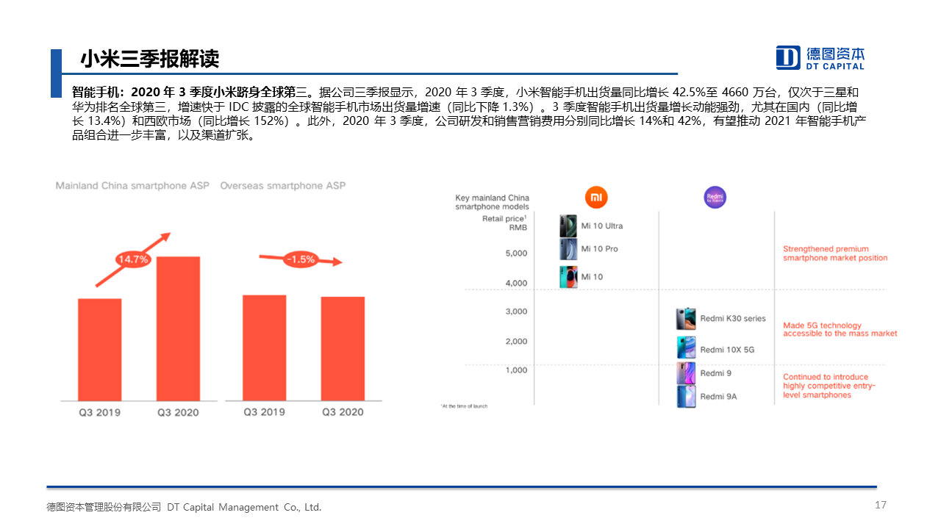
Task: Click the 14.7% growth badge
Action: 133,259
